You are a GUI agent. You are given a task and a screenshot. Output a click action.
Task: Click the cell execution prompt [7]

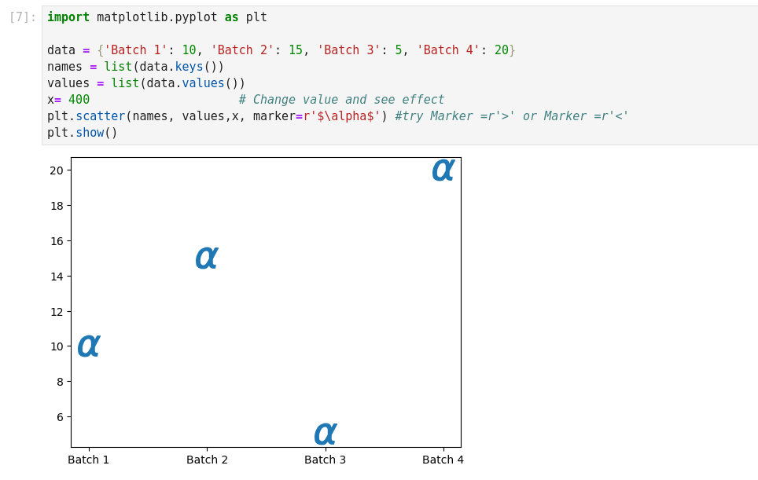[x=23, y=17]
